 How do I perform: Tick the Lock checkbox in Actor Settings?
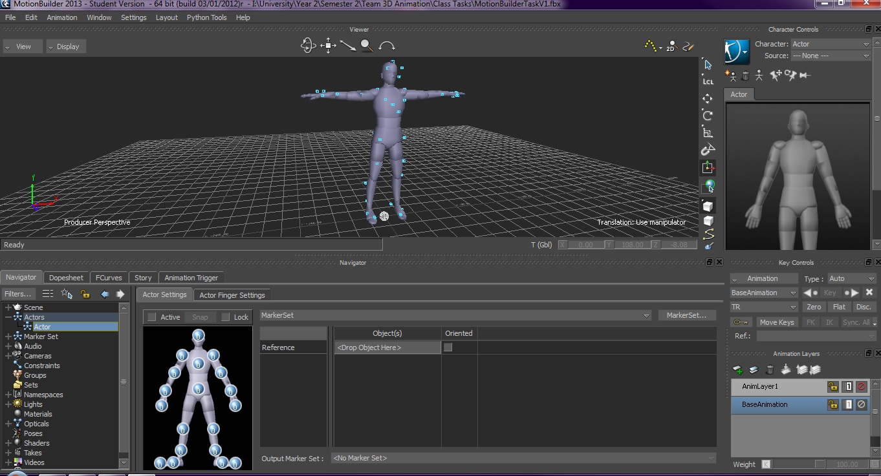tap(226, 317)
